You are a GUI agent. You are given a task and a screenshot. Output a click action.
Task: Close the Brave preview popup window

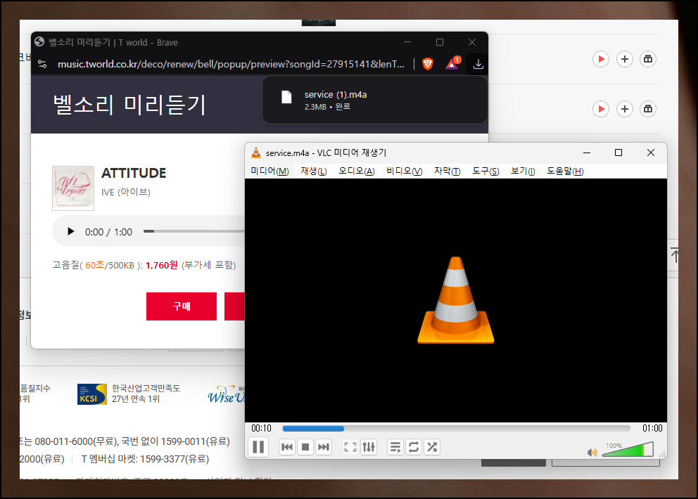[472, 42]
